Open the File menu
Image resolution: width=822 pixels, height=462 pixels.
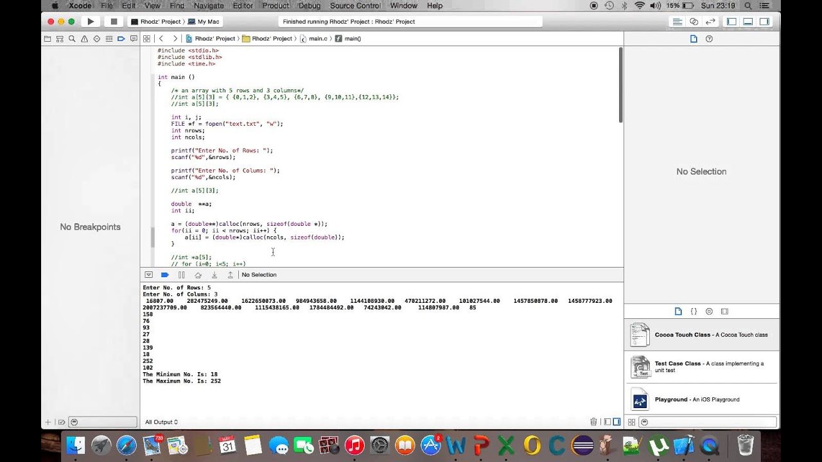tap(107, 6)
